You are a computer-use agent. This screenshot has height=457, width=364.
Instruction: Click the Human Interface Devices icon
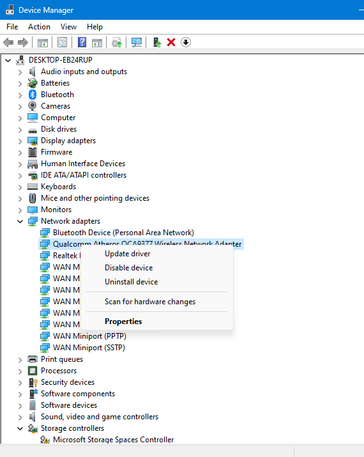[33, 164]
